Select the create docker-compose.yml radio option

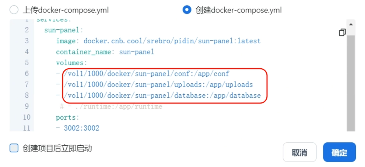click(187, 10)
